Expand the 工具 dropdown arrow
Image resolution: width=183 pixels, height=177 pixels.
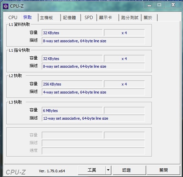click(x=108, y=170)
